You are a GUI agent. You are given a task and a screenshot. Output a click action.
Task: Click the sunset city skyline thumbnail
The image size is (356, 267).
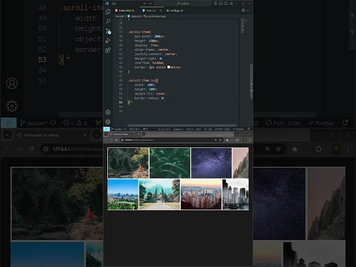pos(201,194)
